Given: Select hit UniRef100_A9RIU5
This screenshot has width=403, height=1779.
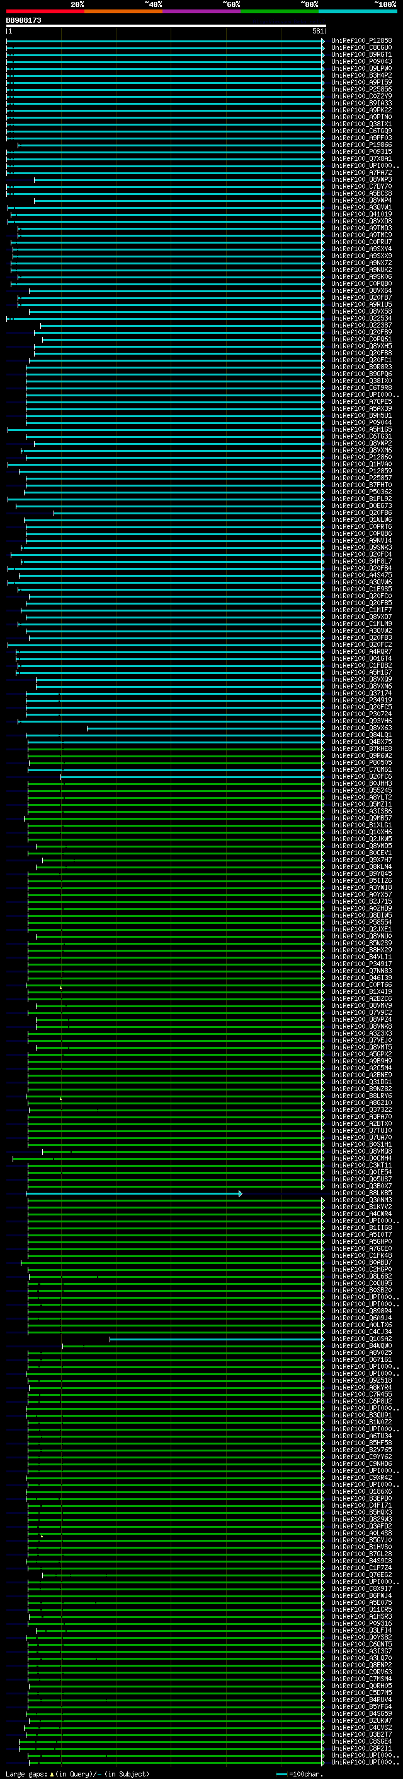Looking at the screenshot, I should coord(361,305).
